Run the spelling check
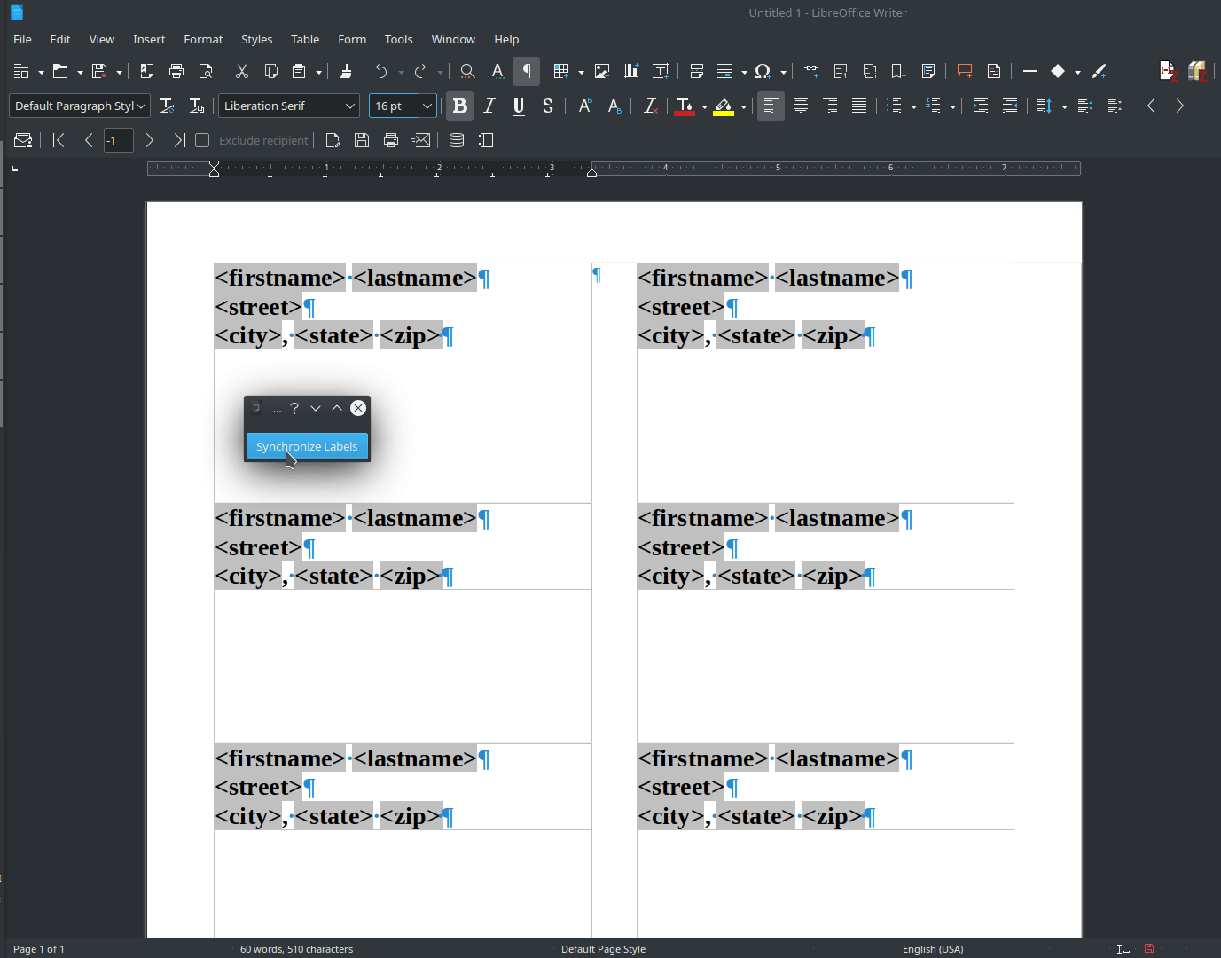 coord(497,71)
